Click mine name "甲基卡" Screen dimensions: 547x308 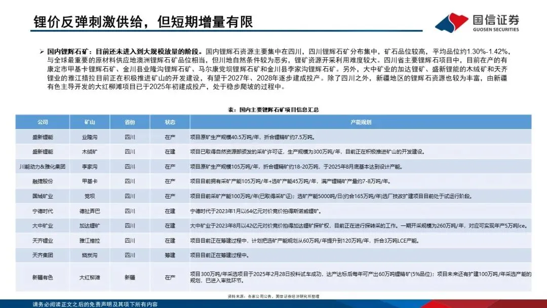pyautogui.click(x=90, y=181)
